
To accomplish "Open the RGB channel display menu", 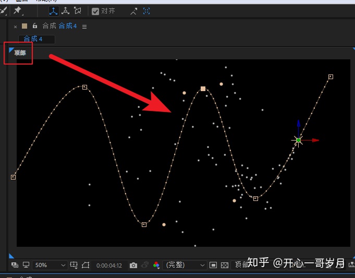I will click(156, 265).
